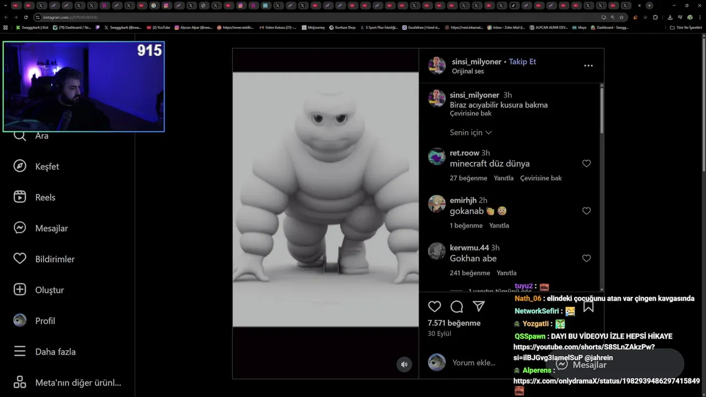
Task: Open the Excalidraw bookmark
Action: 421,27
